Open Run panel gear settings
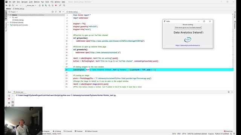The image size is (241, 135). pyautogui.click(x=229, y=92)
